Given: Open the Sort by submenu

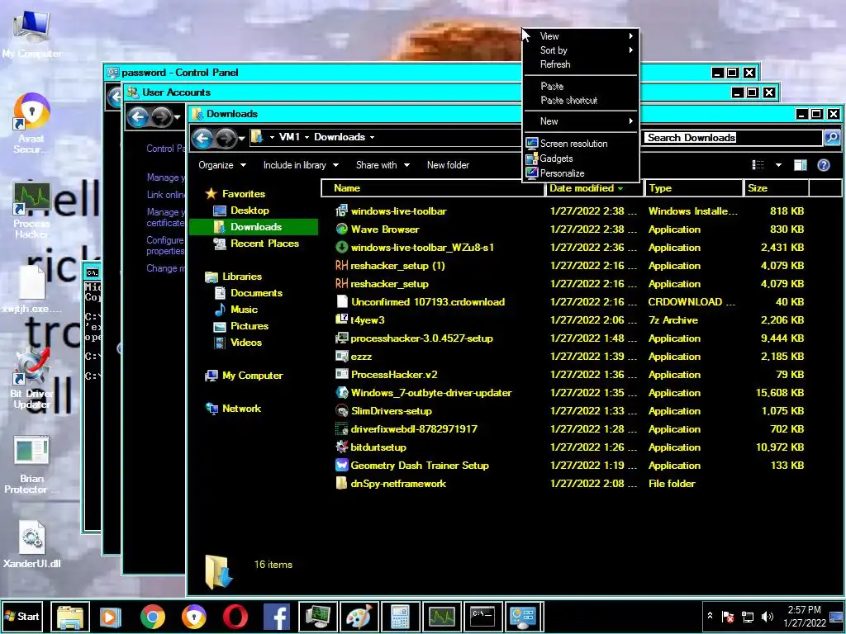Looking at the screenshot, I should click(x=581, y=50).
